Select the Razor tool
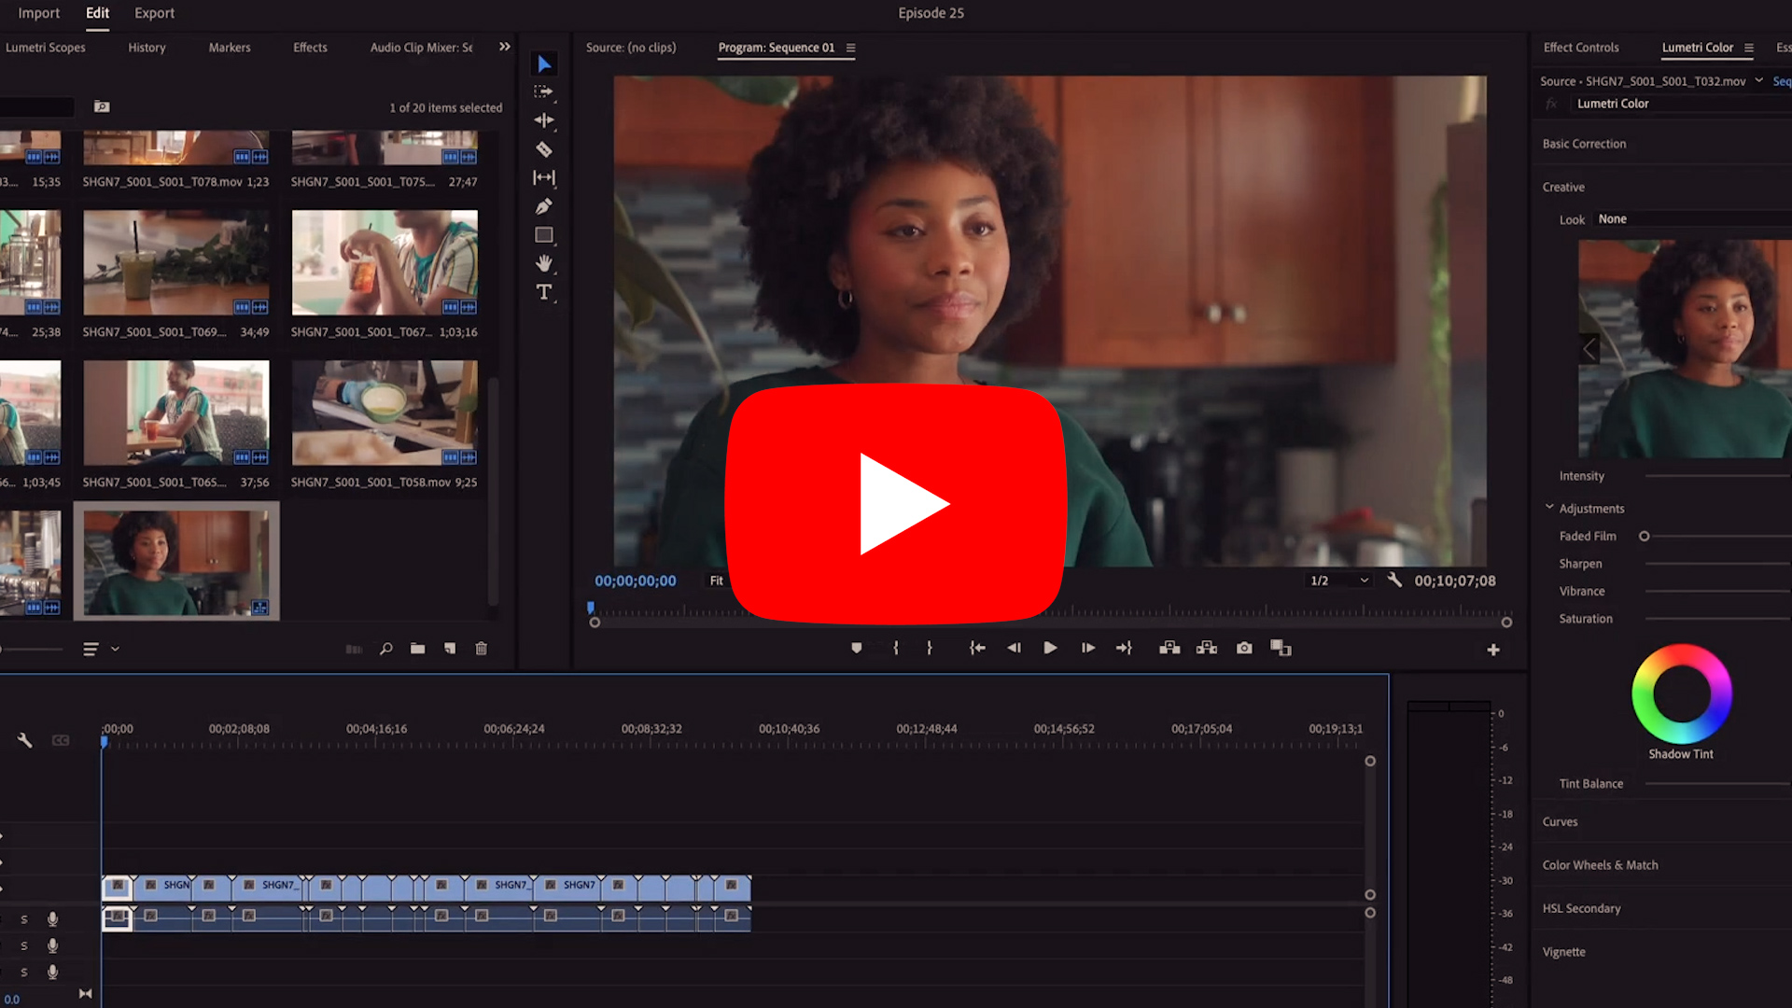This screenshot has height=1008, width=1792. point(544,149)
